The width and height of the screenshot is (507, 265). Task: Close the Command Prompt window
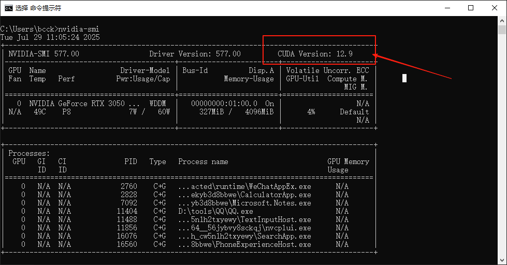pos(495,8)
